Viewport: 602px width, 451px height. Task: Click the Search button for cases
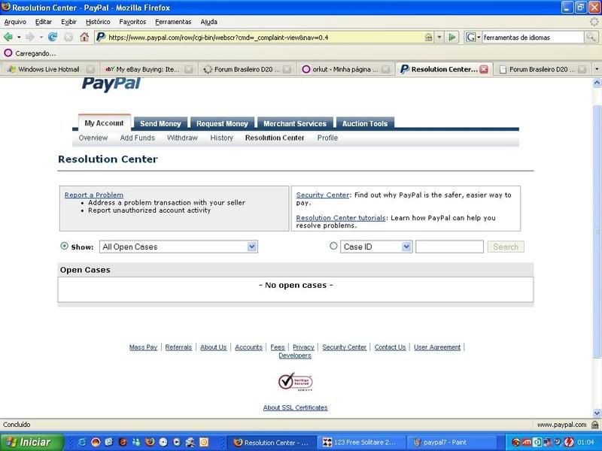pyautogui.click(x=506, y=247)
